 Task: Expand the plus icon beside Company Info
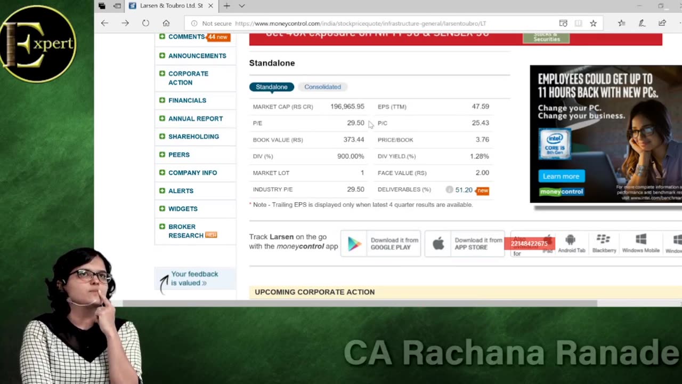162,173
